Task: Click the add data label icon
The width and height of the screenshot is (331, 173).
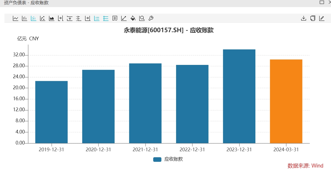Action: pyautogui.click(x=115, y=18)
